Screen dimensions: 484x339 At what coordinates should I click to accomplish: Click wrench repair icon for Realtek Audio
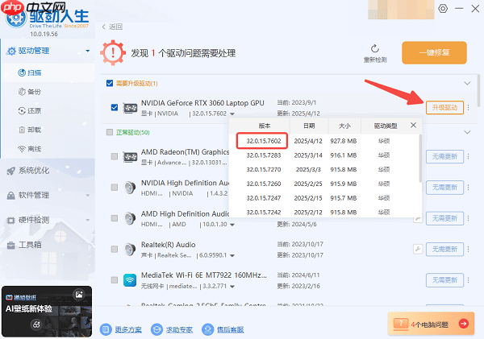click(x=418, y=249)
